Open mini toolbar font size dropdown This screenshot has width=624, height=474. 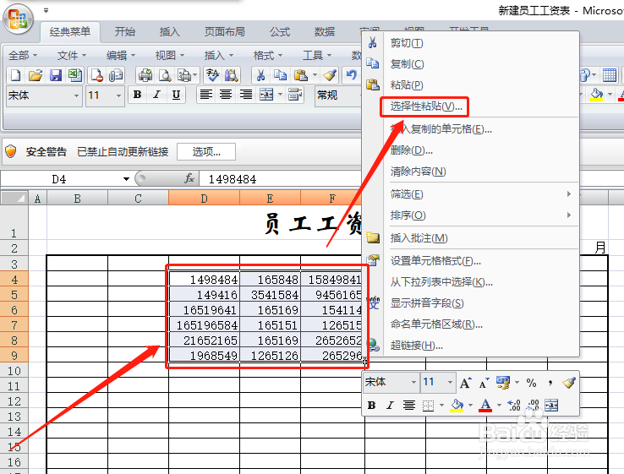(450, 383)
